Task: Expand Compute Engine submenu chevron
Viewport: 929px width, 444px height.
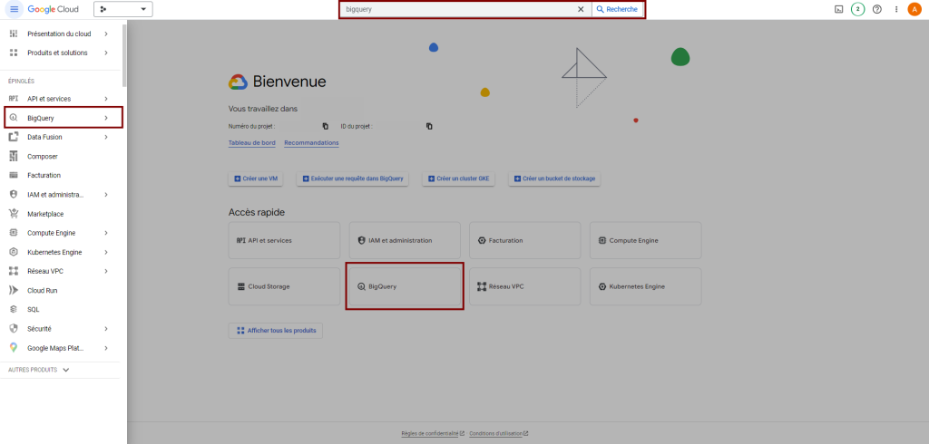Action: (x=106, y=233)
